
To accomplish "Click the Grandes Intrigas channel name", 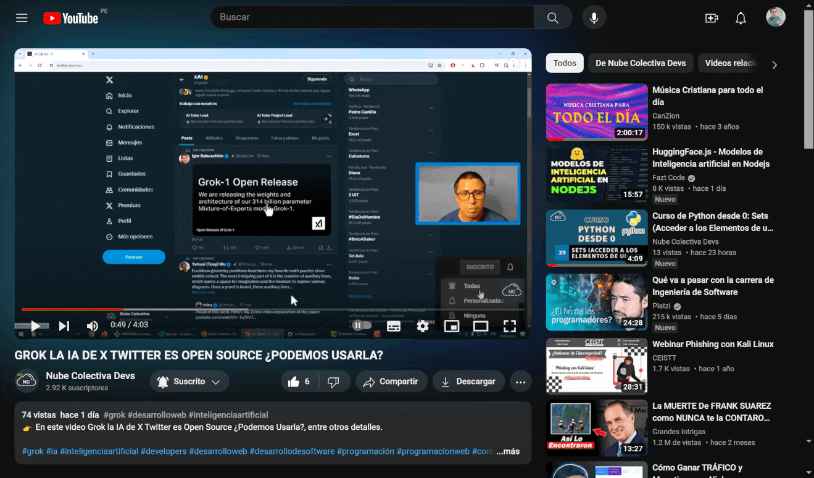I will tap(679, 432).
